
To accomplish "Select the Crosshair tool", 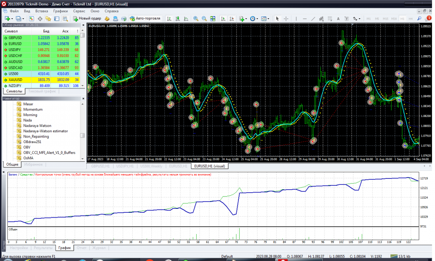I will pos(286,19).
